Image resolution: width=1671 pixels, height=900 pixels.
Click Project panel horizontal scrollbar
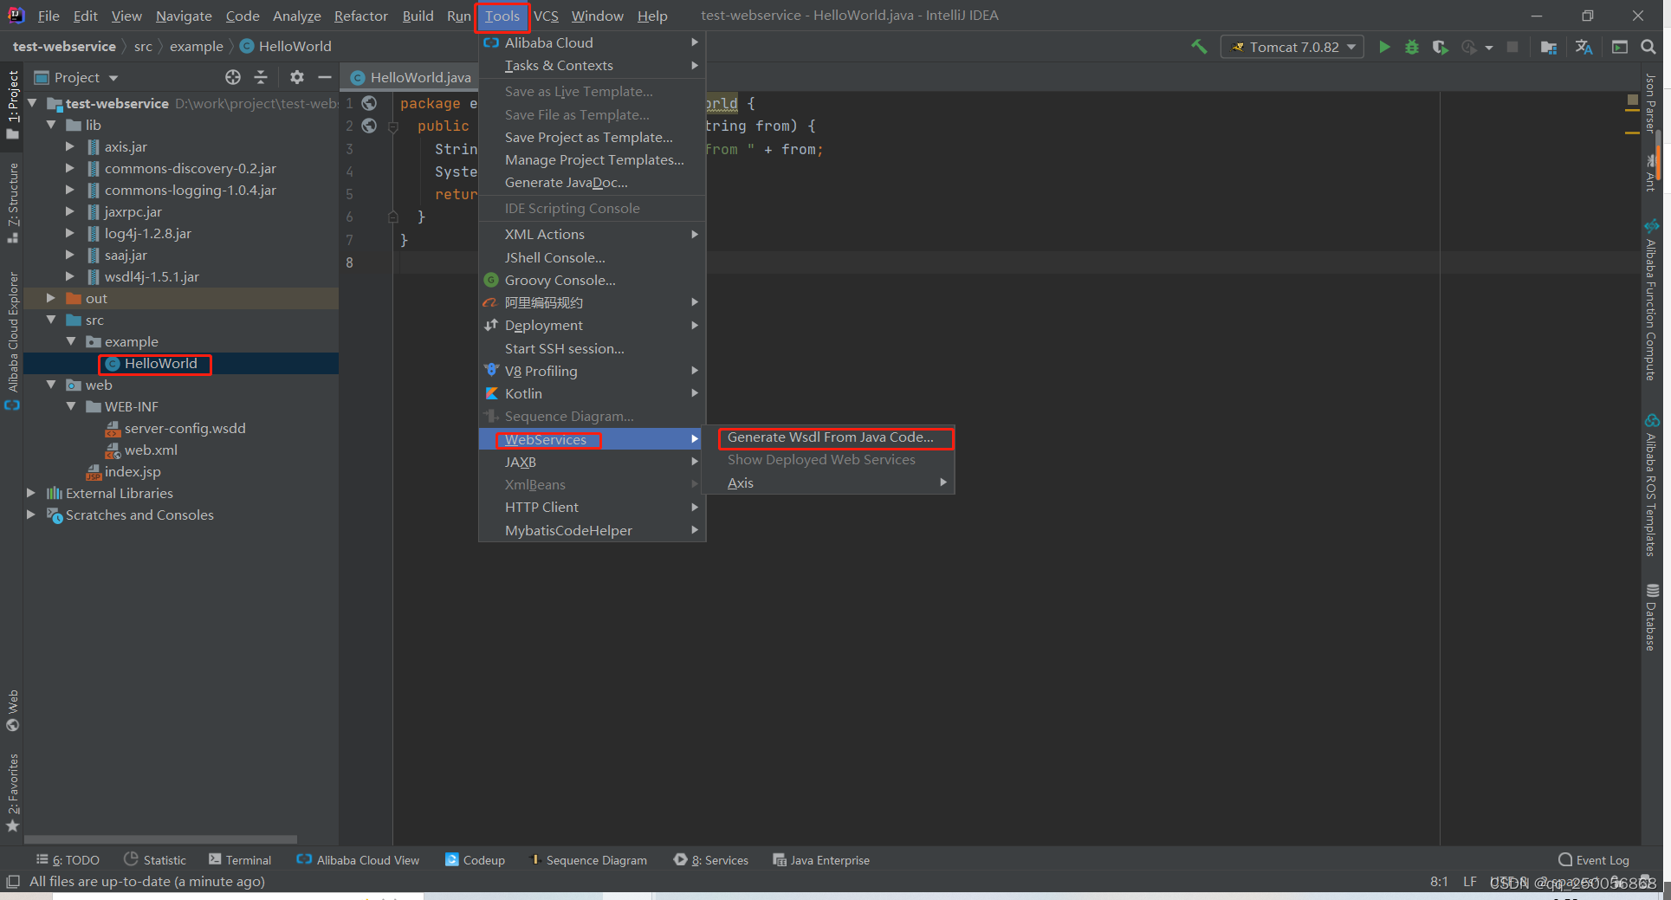[x=161, y=839]
